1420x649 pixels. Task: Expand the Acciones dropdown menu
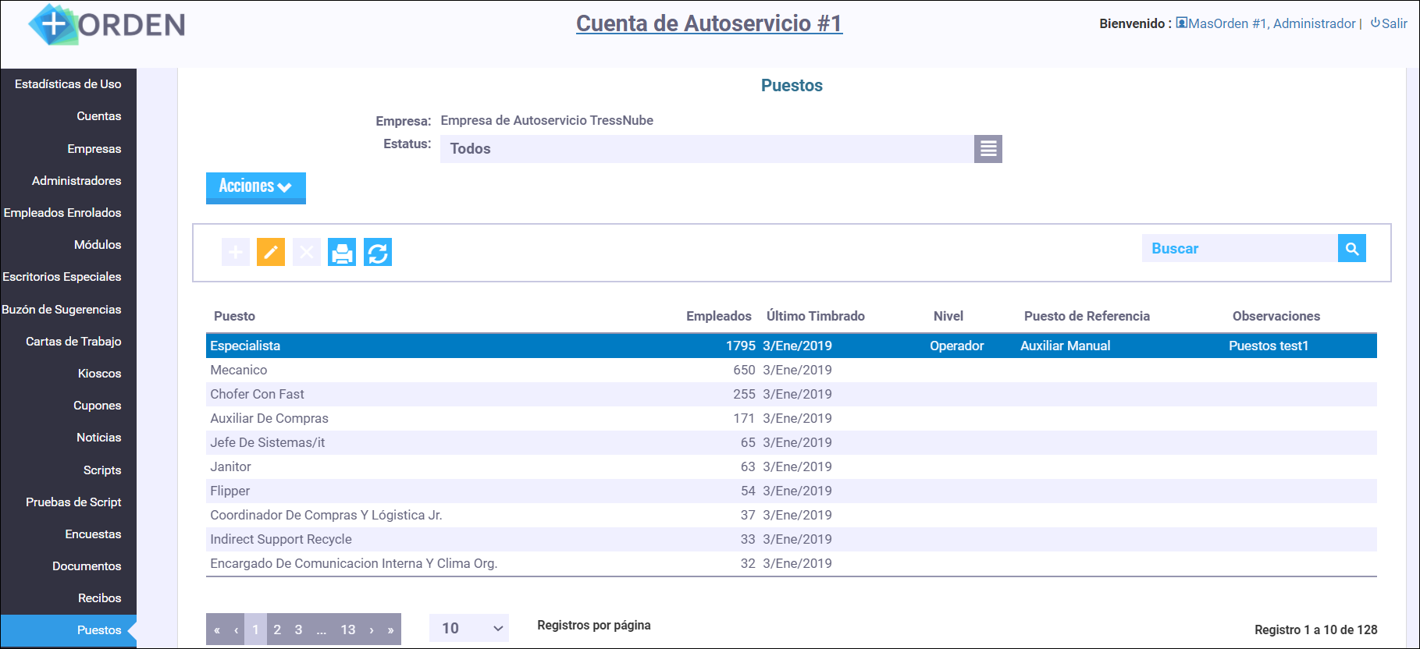coord(255,187)
